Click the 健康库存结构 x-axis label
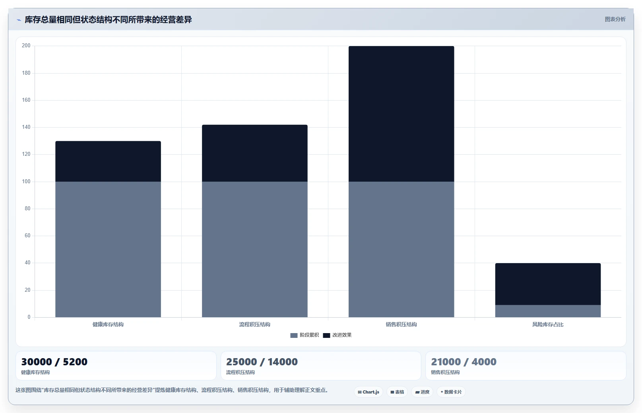Screen dimensions: 642x413 (108, 324)
